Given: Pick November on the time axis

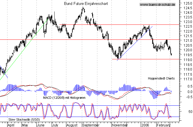Looking at the screenshot, I should point(119,125).
